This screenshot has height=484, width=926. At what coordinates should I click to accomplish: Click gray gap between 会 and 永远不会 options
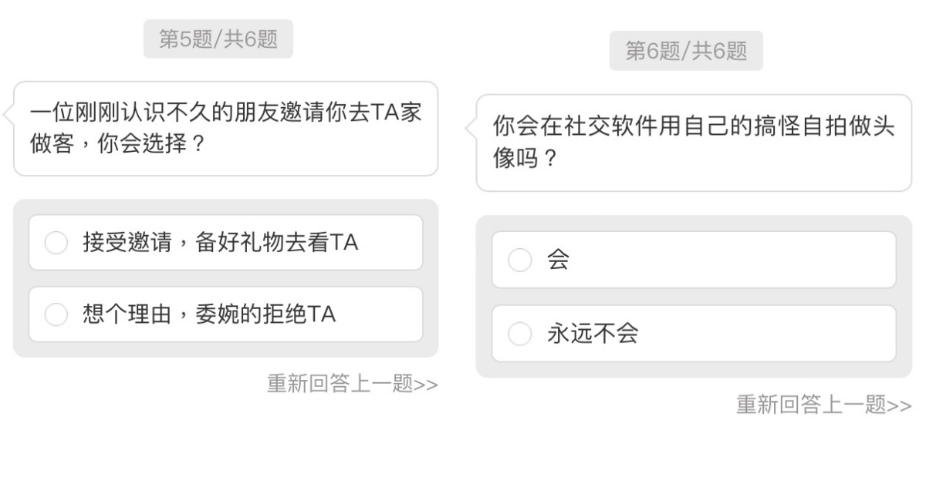point(693,297)
